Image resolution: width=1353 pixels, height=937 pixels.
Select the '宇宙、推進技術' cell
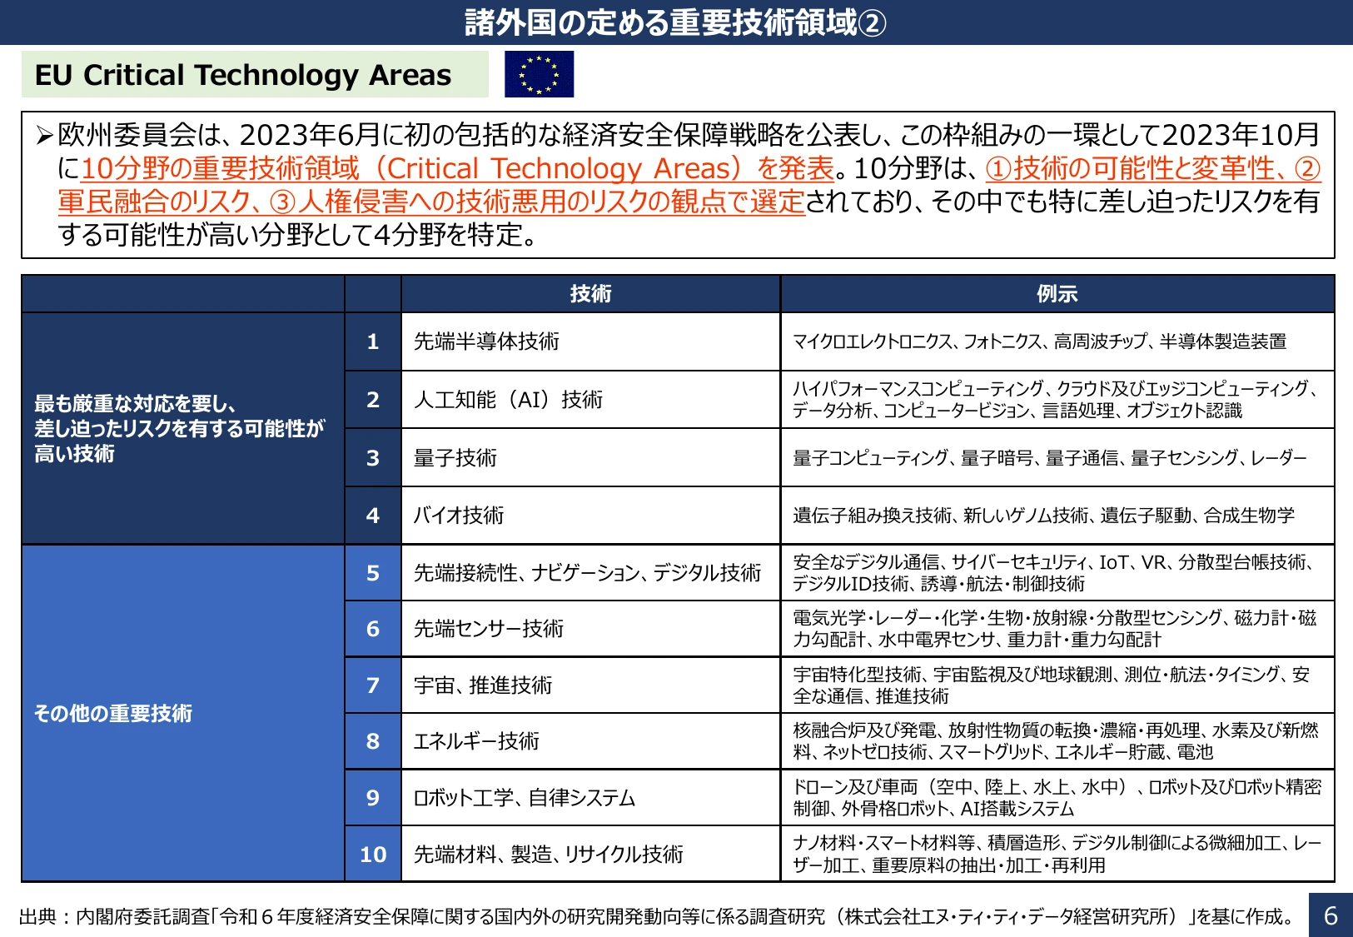point(590,685)
